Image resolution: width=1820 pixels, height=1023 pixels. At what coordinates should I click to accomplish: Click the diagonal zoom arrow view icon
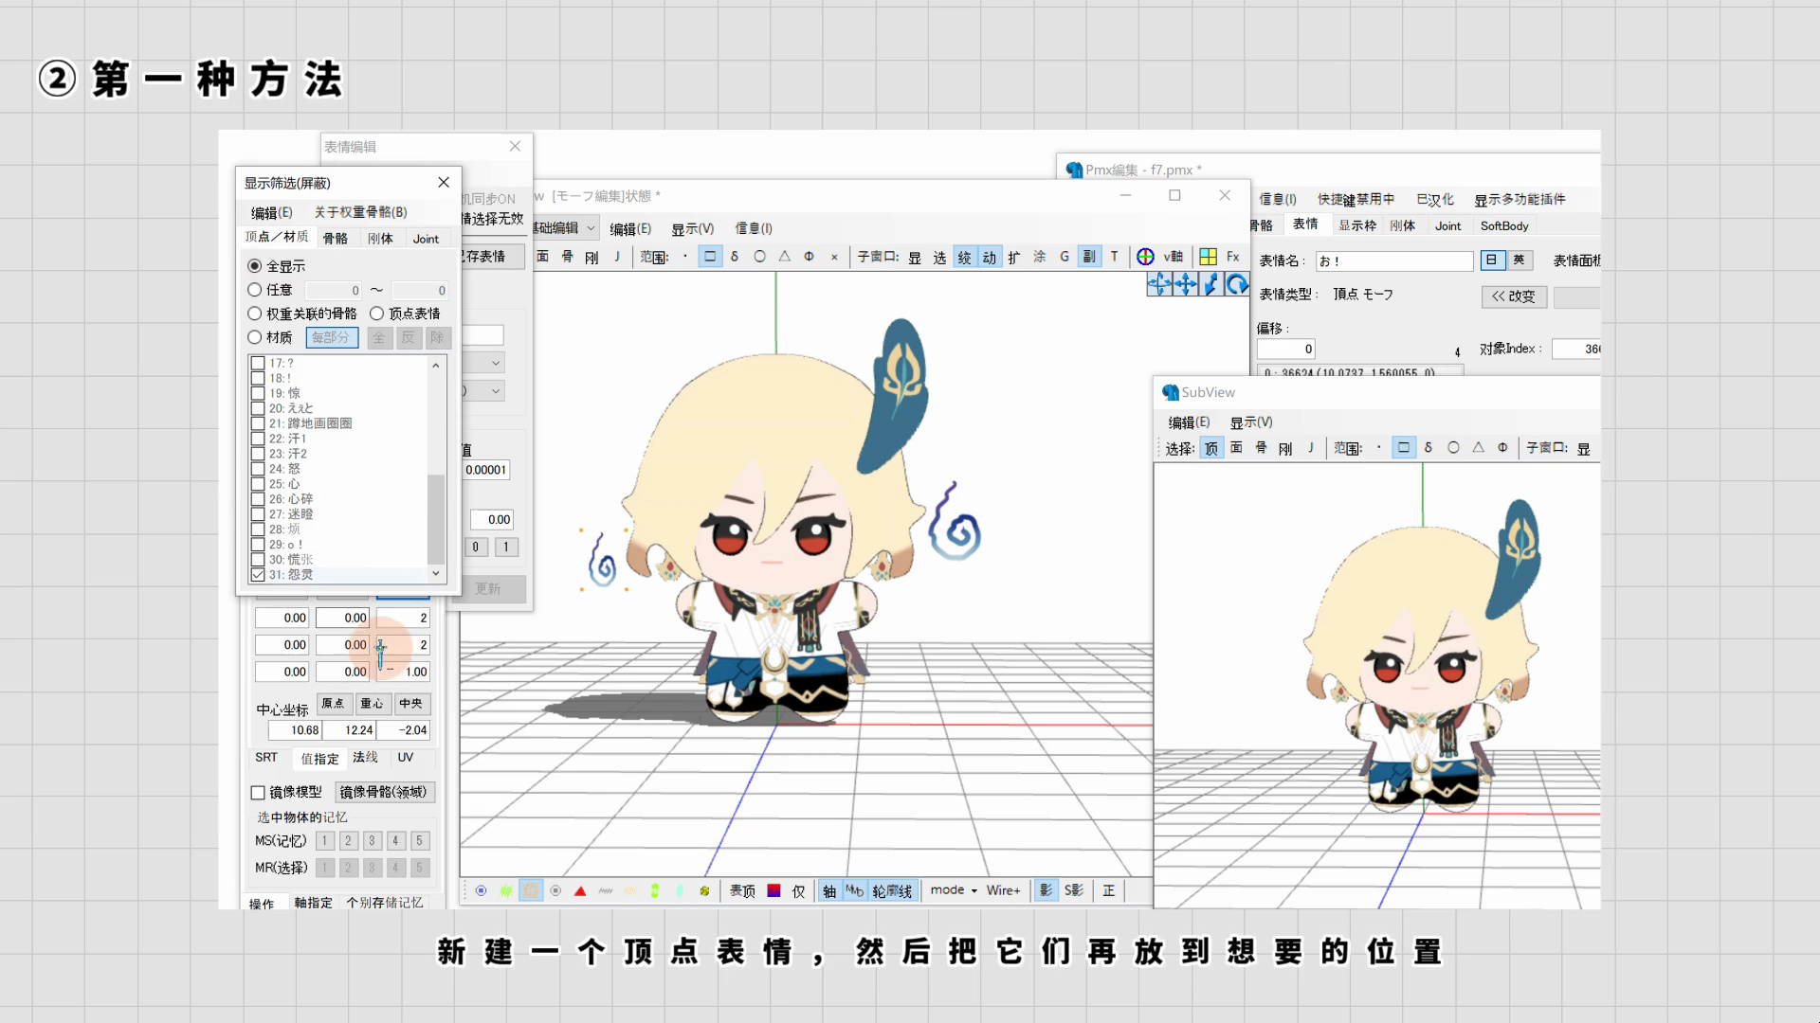[1210, 284]
